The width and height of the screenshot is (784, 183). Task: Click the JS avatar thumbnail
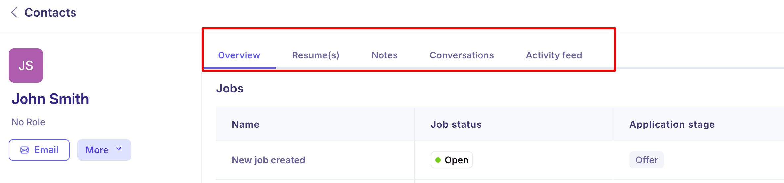[26, 65]
